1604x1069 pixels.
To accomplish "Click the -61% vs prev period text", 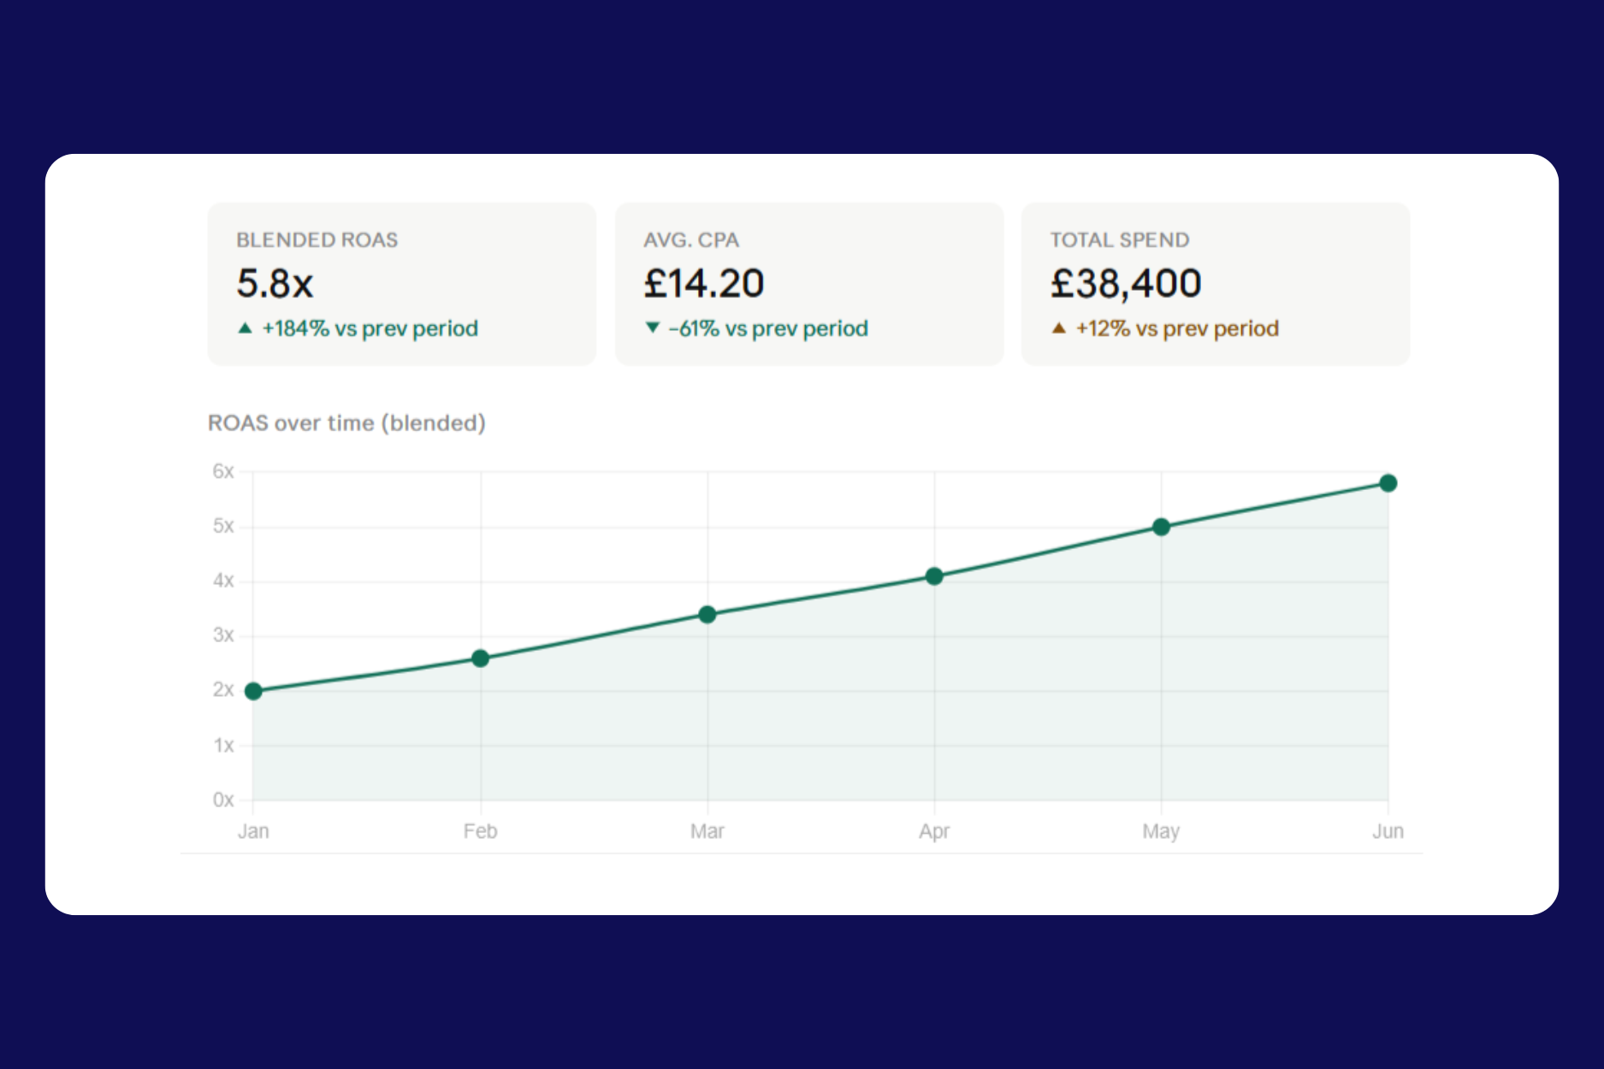I will pos(767,329).
